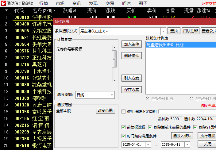Open the end date 2025-04-11 dropdown
Screen dimensions: 216x150
187,144
